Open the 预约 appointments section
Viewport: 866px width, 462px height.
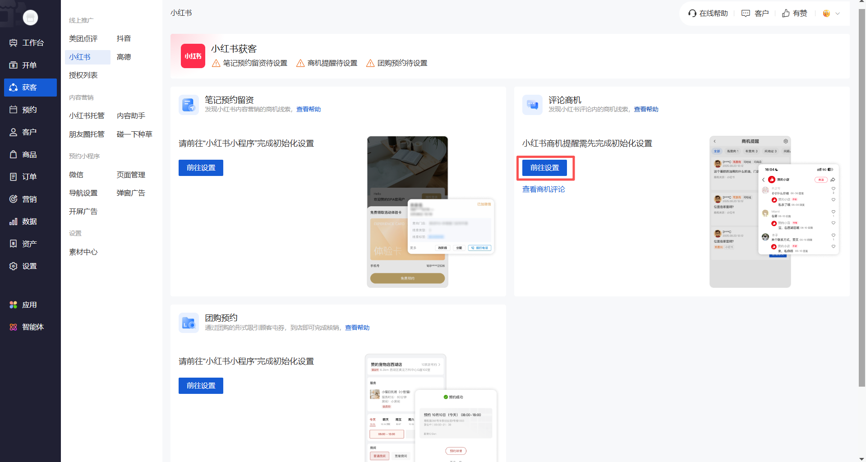30,109
